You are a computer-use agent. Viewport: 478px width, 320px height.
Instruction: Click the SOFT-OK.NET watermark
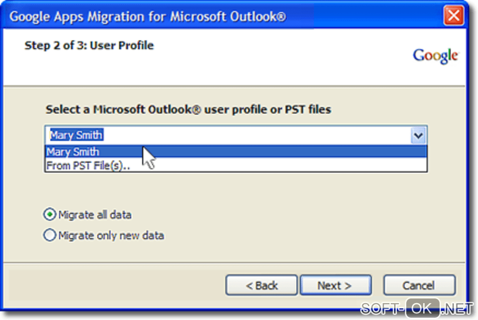416,309
